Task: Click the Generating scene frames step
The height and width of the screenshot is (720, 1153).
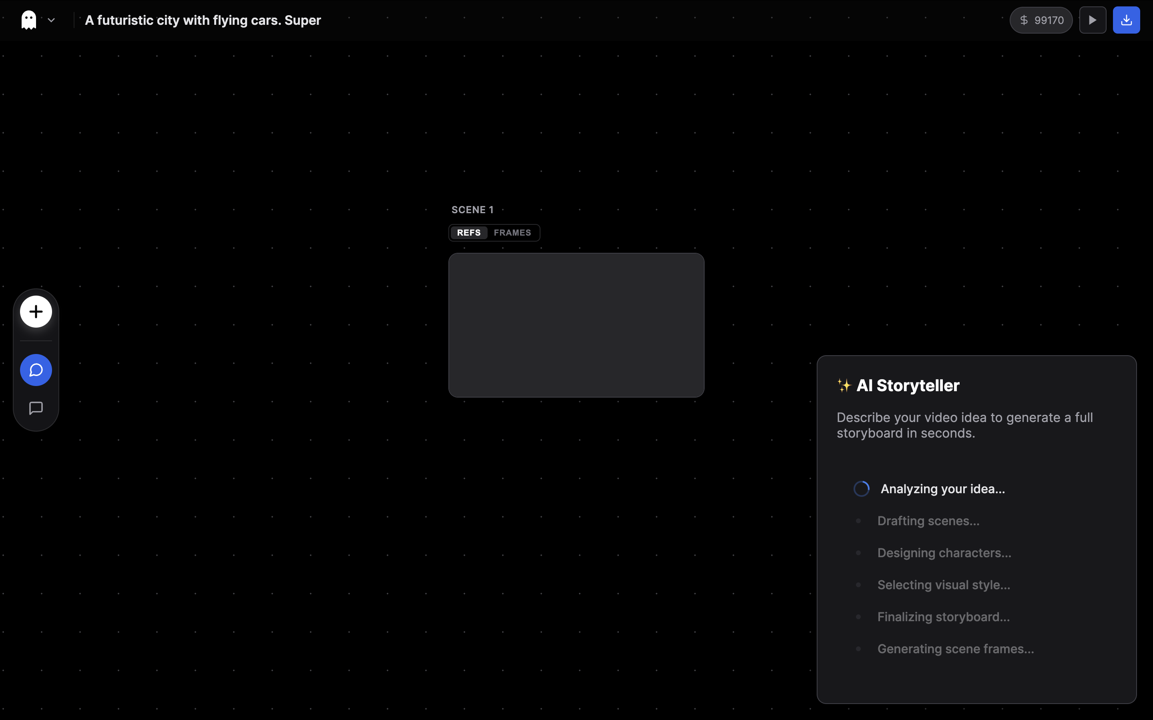Action: click(955, 649)
